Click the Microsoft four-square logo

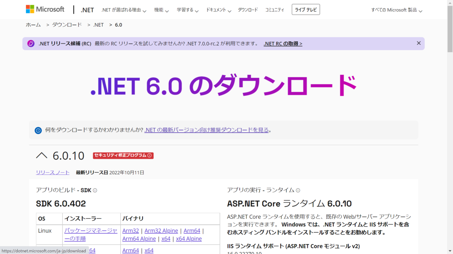pos(29,8)
